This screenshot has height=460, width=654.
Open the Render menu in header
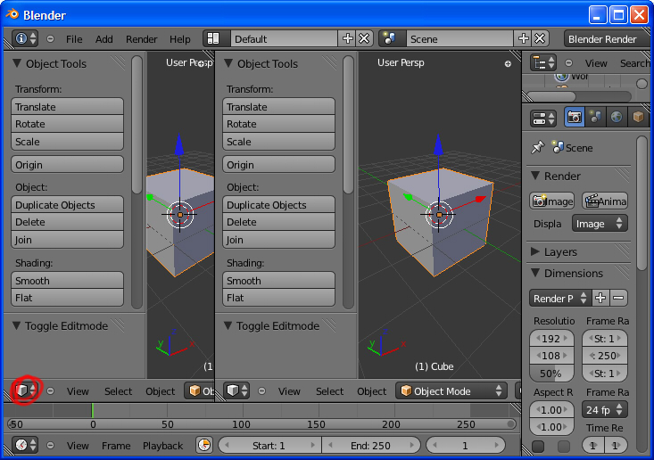[141, 39]
